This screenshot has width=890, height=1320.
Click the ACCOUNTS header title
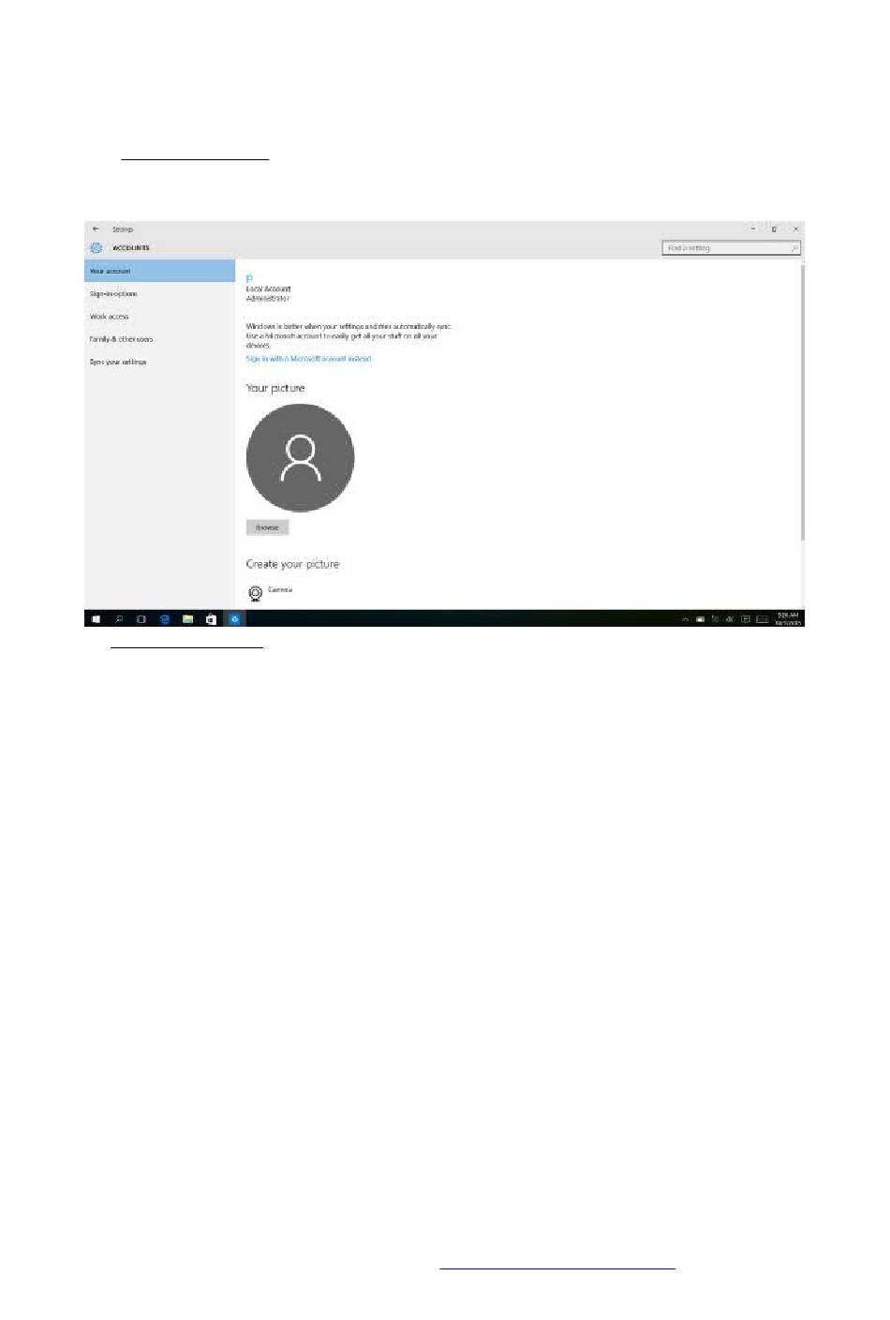[x=131, y=248]
